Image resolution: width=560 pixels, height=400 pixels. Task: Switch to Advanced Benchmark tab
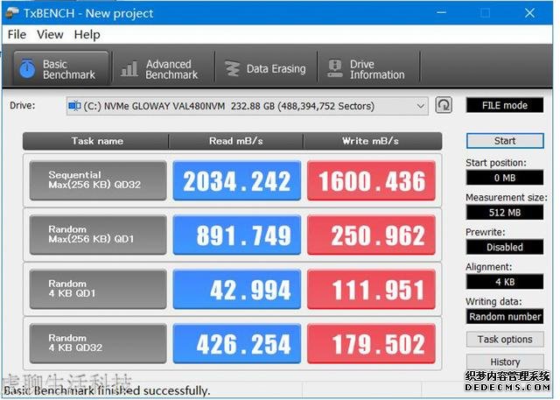coord(164,68)
